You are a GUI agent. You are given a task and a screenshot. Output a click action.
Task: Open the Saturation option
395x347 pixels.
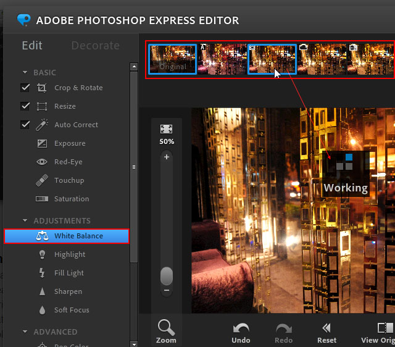(72, 199)
